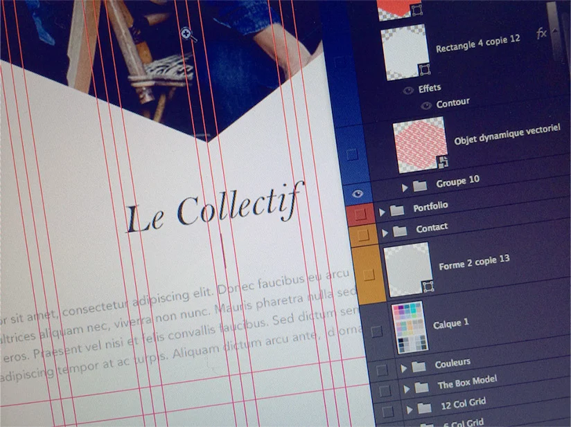Click the group name "Contact"

(x=432, y=228)
